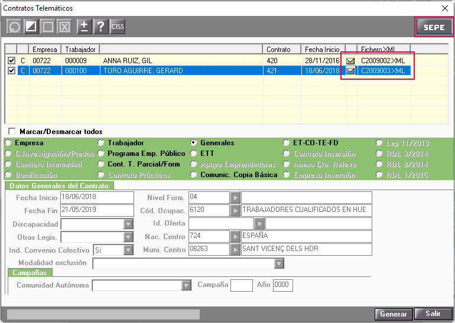Image resolution: width=455 pixels, height=323 pixels.
Task: Click lookup arrow beside Nivel Form. code
Action: point(235,198)
